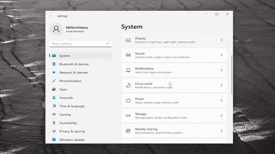This screenshot has width=275, height=154.
Task: Open Bluetooth & devices section
Action: coord(80,64)
